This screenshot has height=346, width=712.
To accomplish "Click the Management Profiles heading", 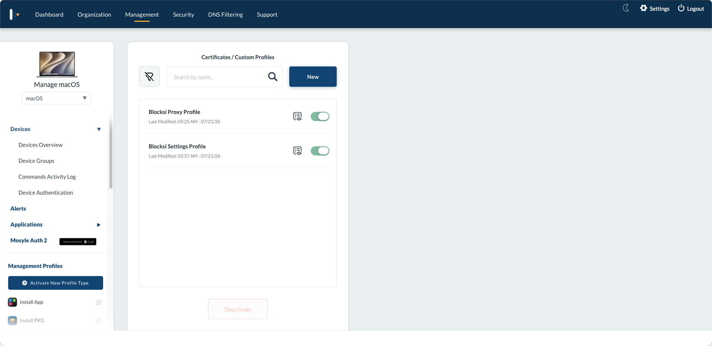I will coord(35,266).
